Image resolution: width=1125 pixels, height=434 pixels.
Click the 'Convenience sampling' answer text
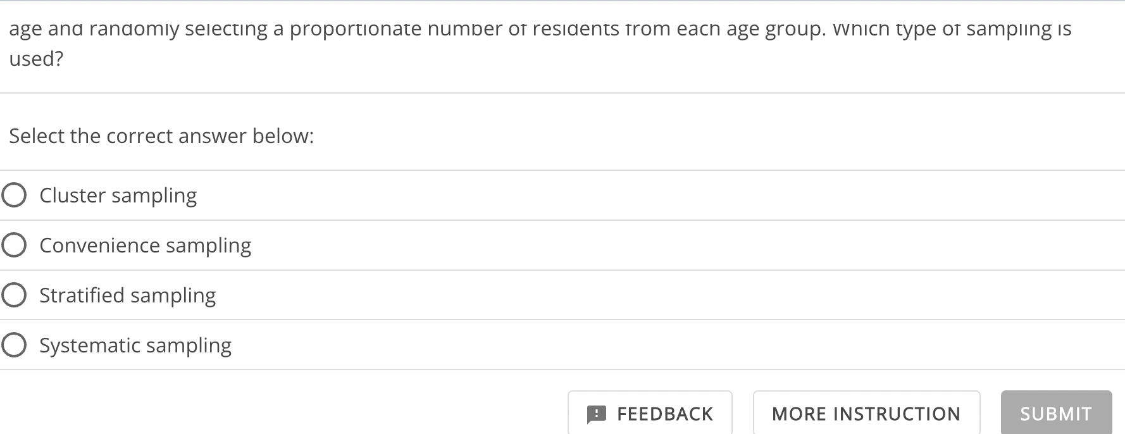[x=146, y=245]
